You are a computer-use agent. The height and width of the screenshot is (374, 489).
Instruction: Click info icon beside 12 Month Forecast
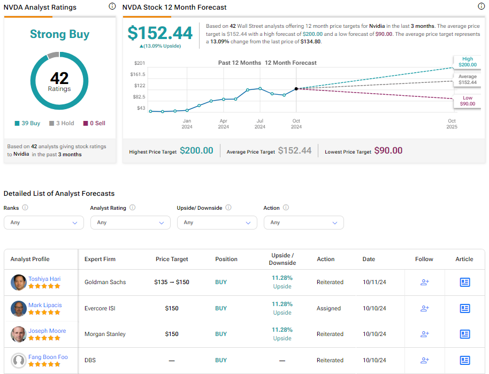click(x=481, y=6)
